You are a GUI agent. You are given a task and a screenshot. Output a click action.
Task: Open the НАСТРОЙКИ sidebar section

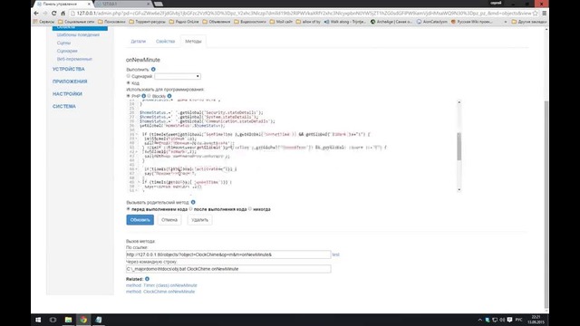pos(67,94)
